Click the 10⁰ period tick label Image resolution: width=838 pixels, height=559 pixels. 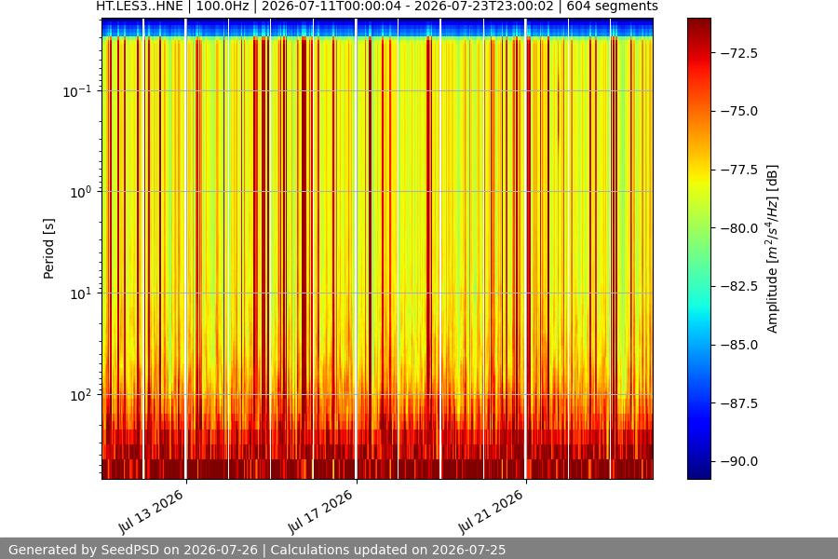pyautogui.click(x=81, y=192)
